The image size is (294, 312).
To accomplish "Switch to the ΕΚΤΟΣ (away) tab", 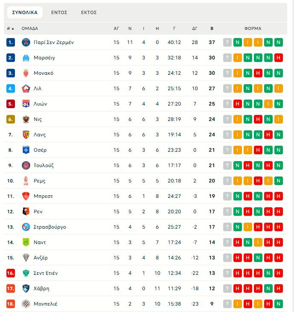I will (x=89, y=12).
